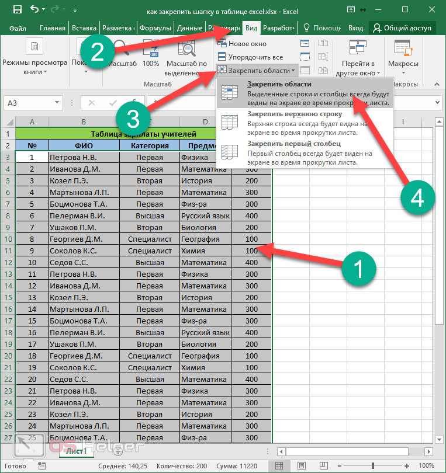This screenshot has height=473, width=446.
Task: Click vertical scrollbar up arrow
Action: pyautogui.click(x=439, y=122)
